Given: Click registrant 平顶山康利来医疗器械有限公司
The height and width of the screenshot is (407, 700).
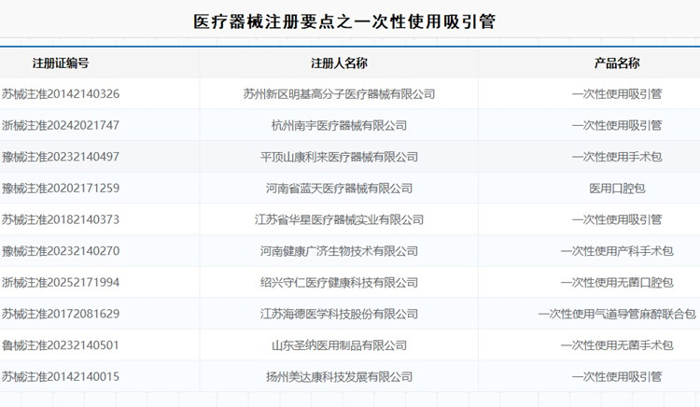Looking at the screenshot, I should tap(339, 157).
